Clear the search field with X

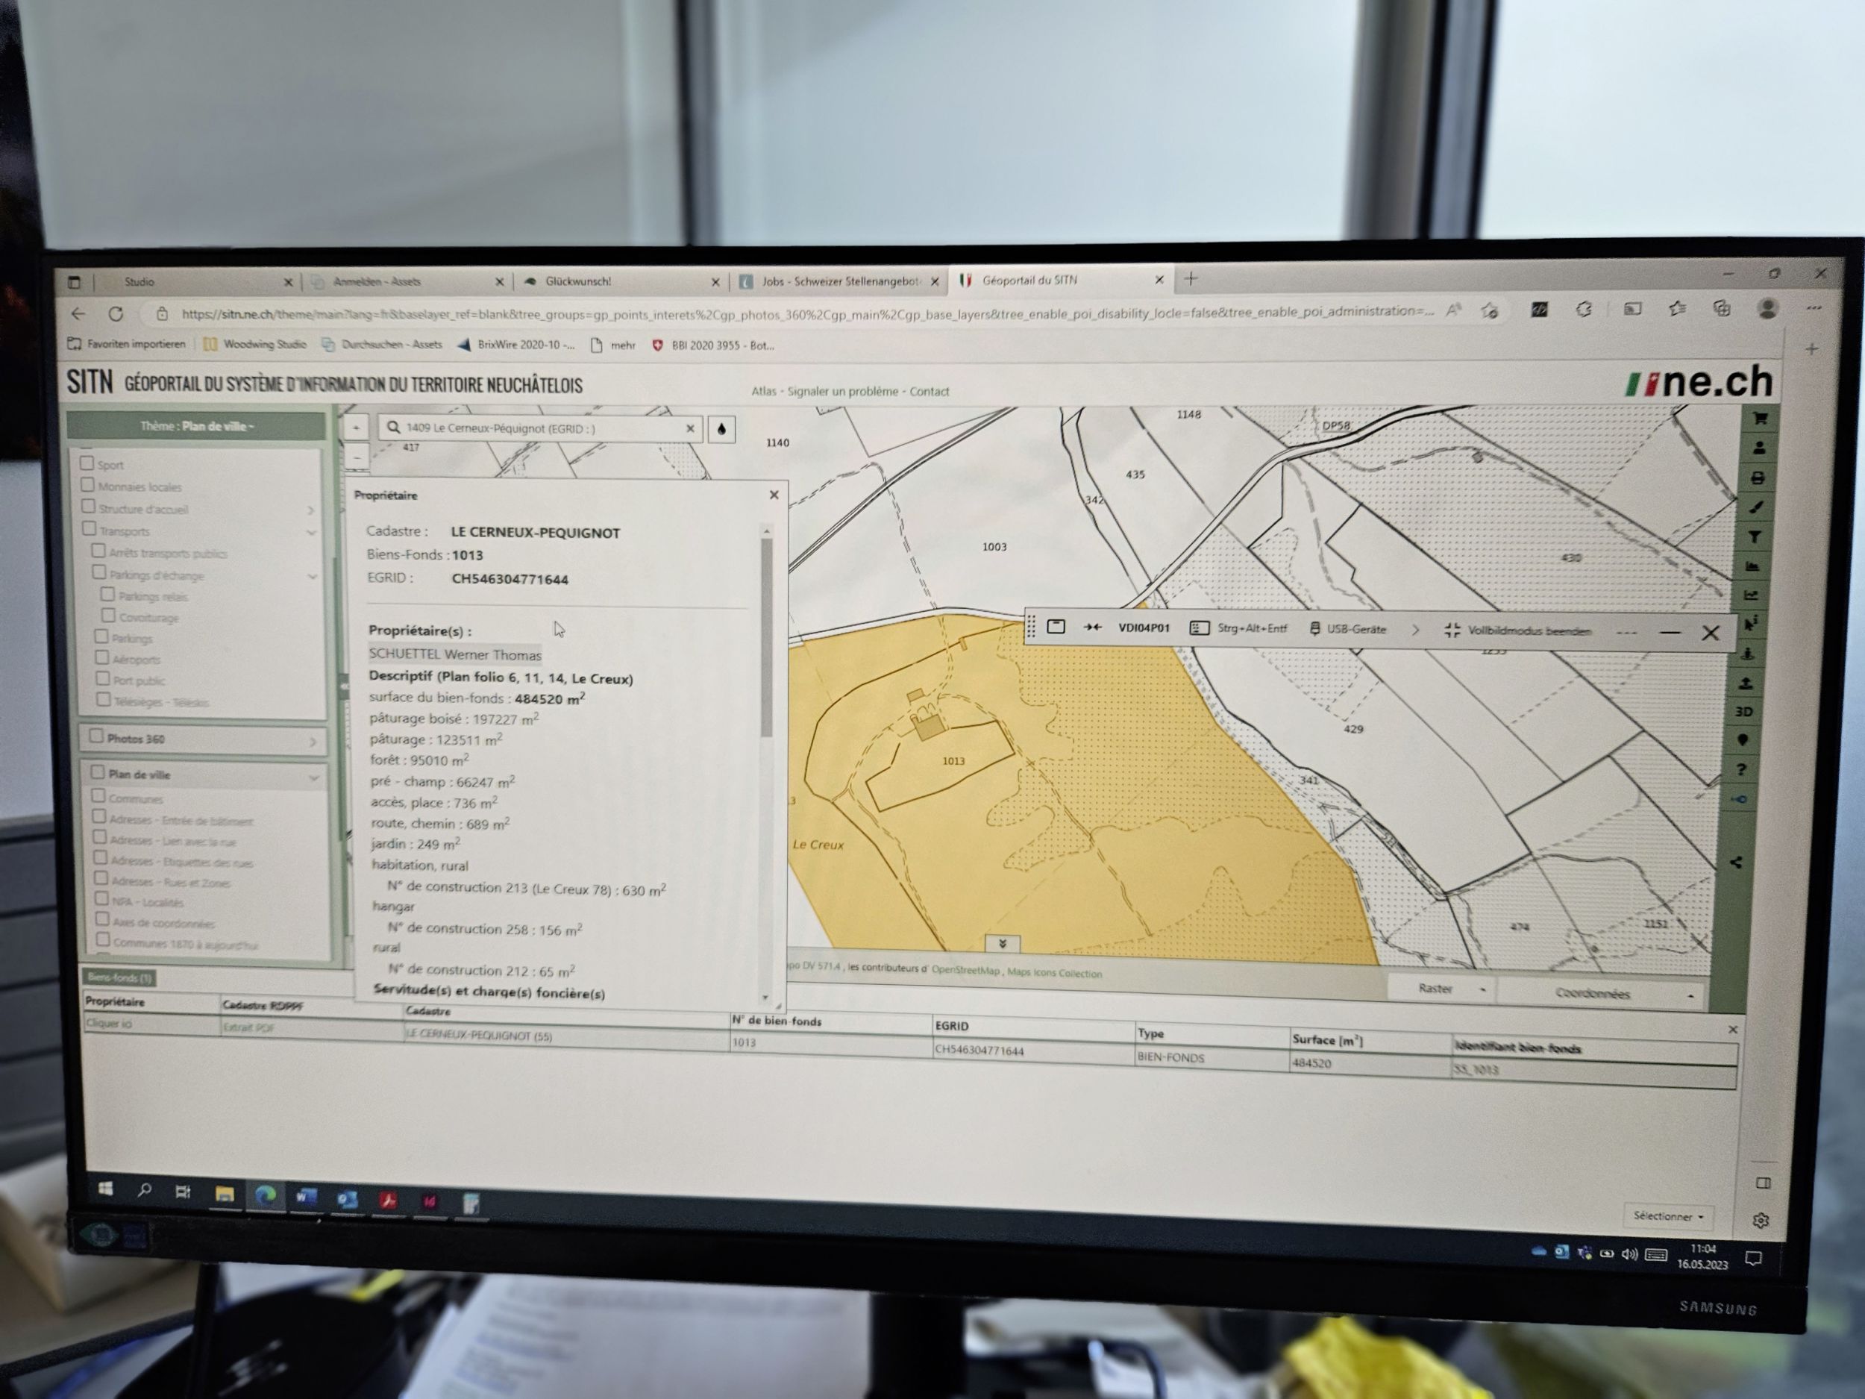pyautogui.click(x=690, y=428)
